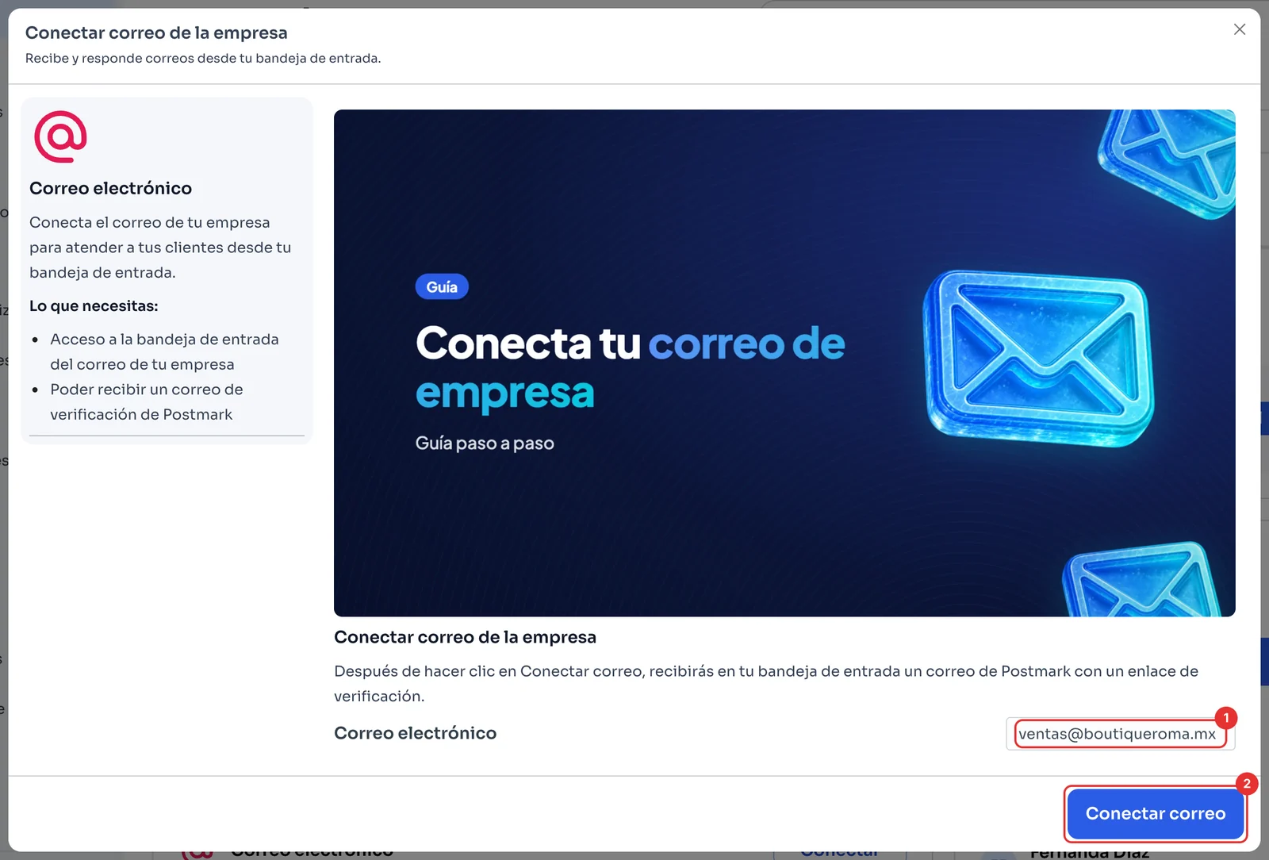Click the red at-sign email icon
1269x860 pixels.
60,136
